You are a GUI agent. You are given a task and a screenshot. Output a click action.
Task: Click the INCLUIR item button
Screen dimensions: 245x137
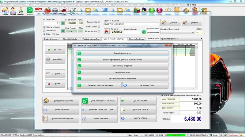[55, 49]
